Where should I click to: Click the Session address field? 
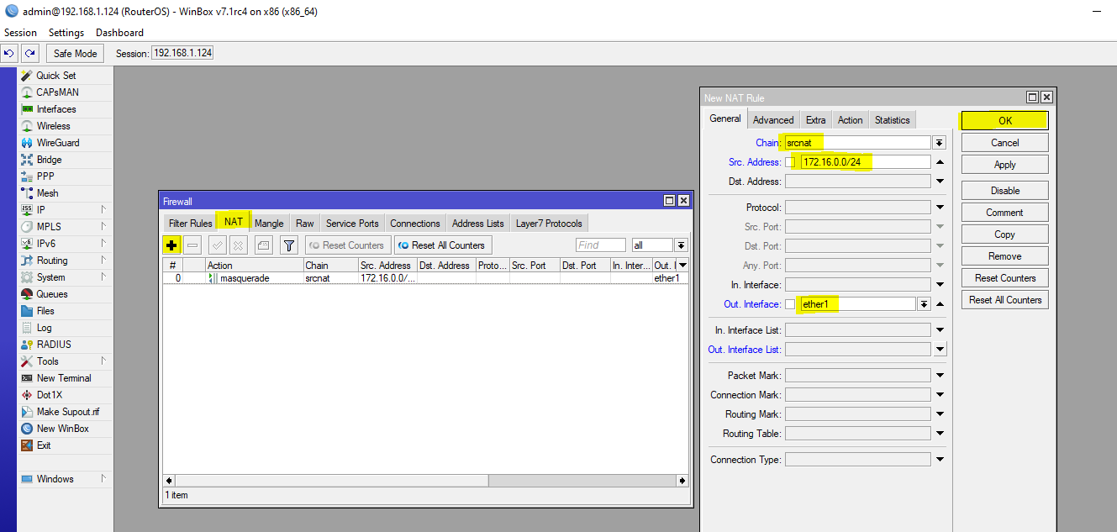(x=182, y=53)
